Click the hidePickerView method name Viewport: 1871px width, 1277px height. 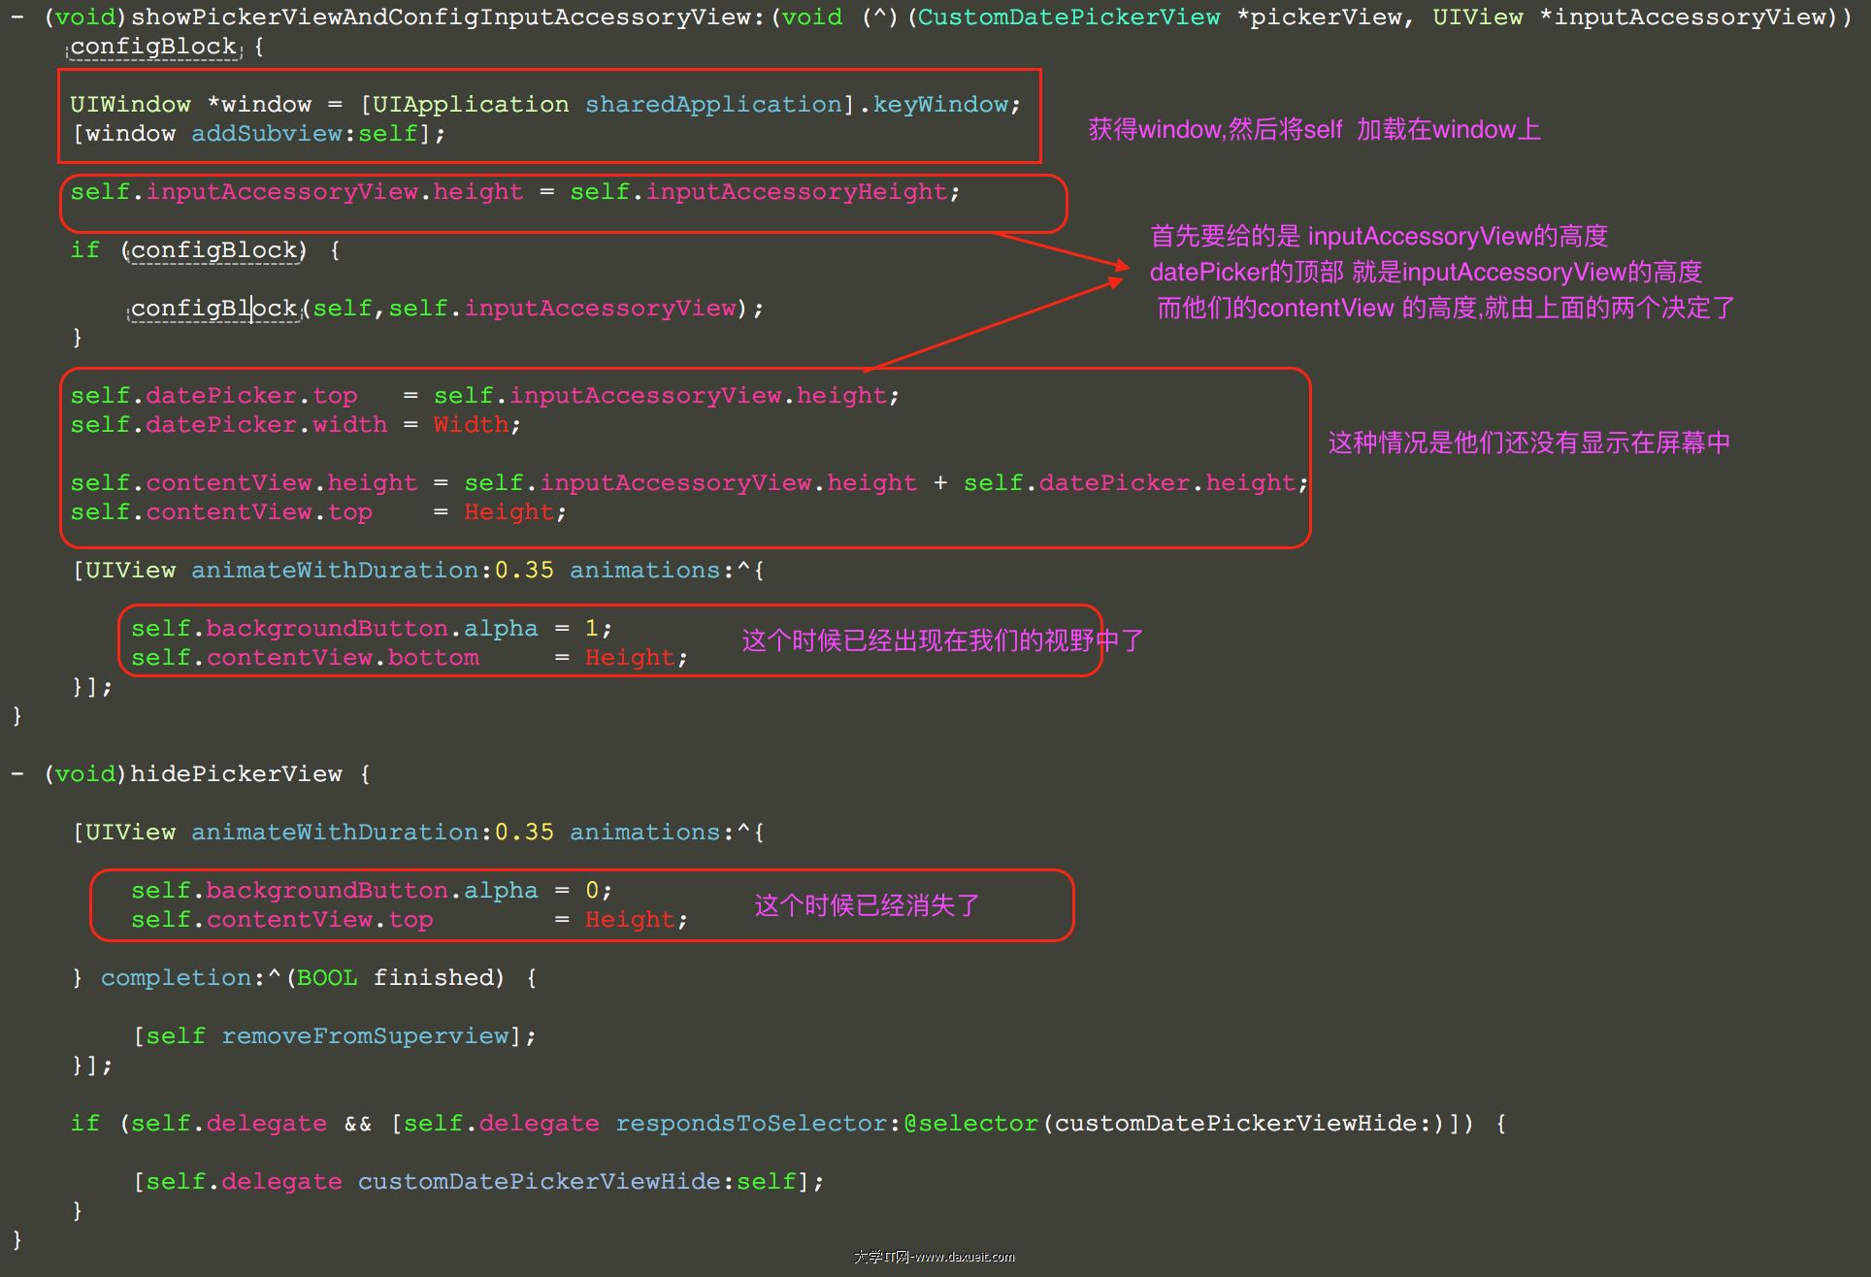[236, 774]
